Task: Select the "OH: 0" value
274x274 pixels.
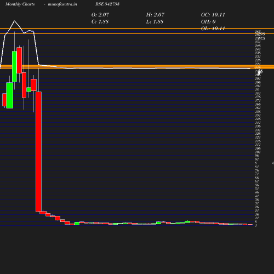Action: [208, 21]
